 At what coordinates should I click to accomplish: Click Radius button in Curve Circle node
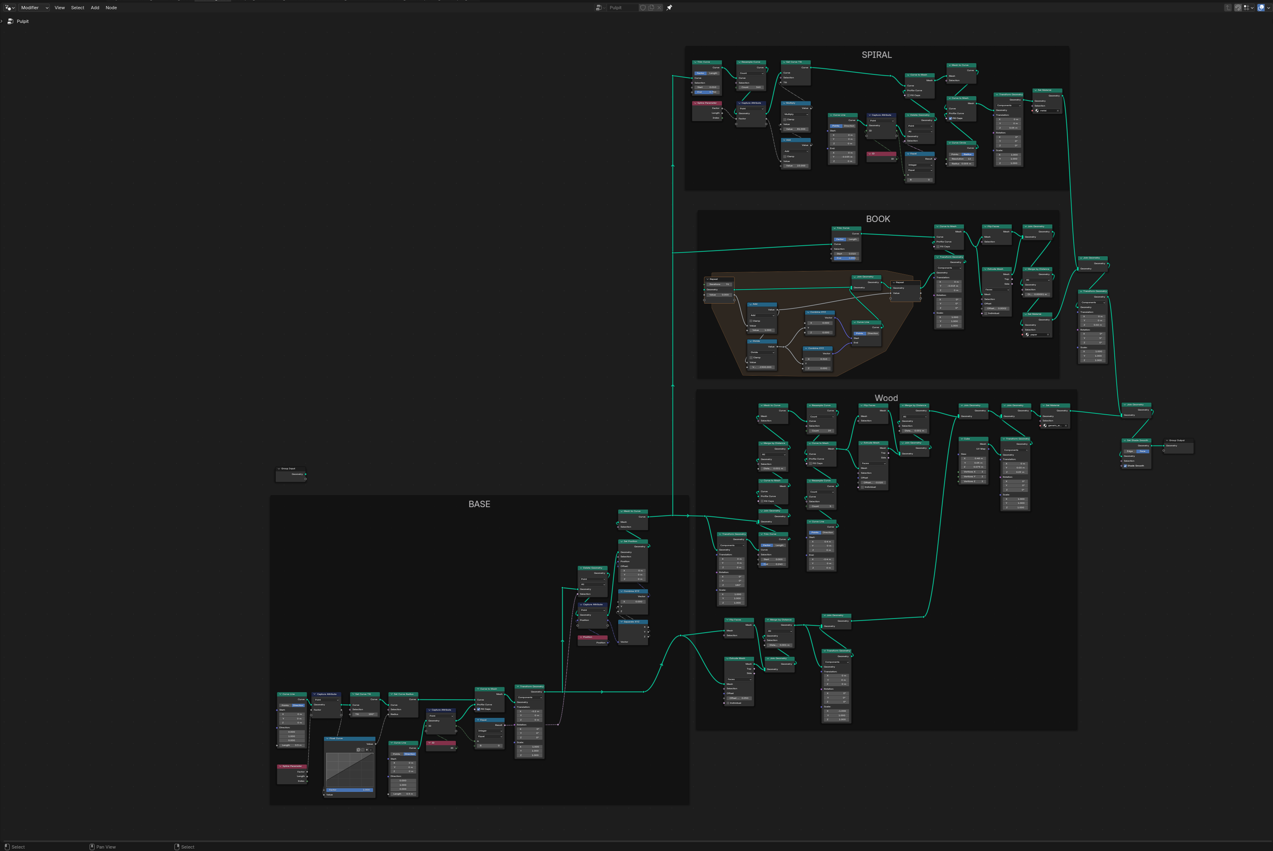click(968, 154)
